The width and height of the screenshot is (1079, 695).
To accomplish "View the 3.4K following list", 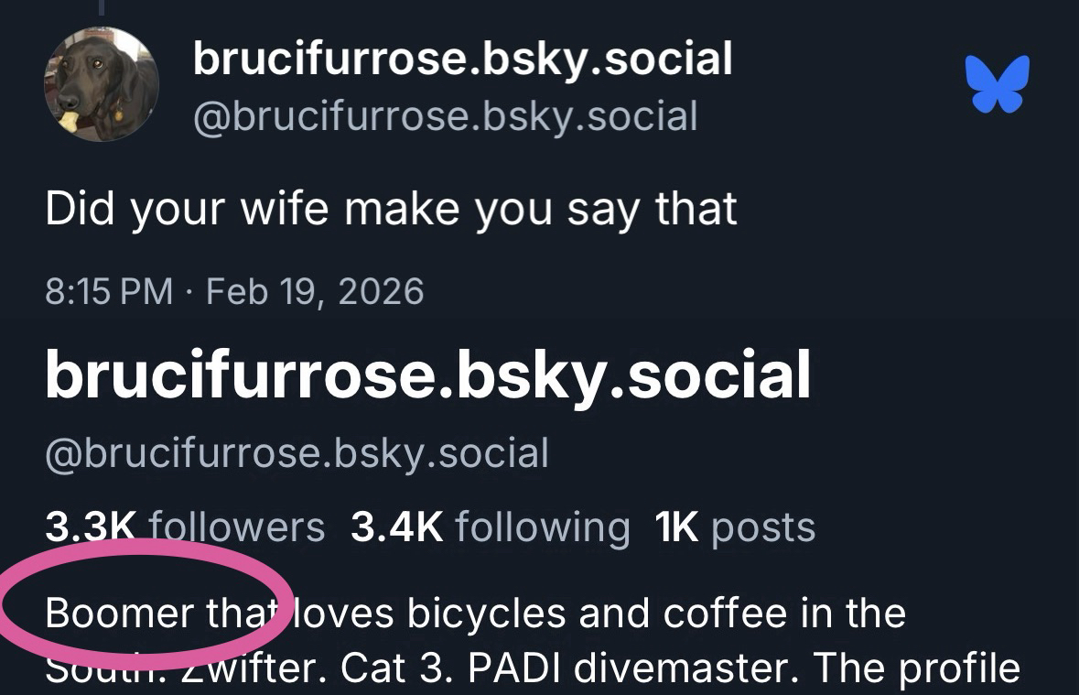I will click(491, 527).
